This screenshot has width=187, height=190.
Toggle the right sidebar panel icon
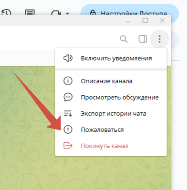(143, 39)
